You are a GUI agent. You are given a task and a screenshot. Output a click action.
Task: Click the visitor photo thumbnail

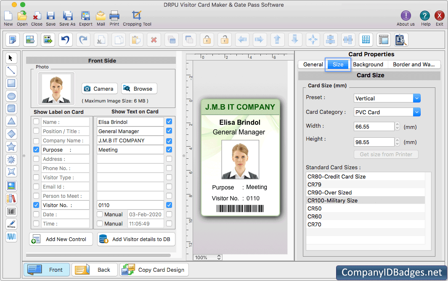coord(56,89)
